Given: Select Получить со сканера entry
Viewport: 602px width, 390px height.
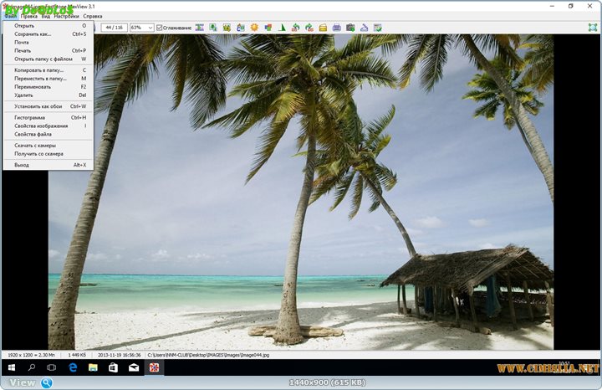Looking at the screenshot, I should point(48,154).
